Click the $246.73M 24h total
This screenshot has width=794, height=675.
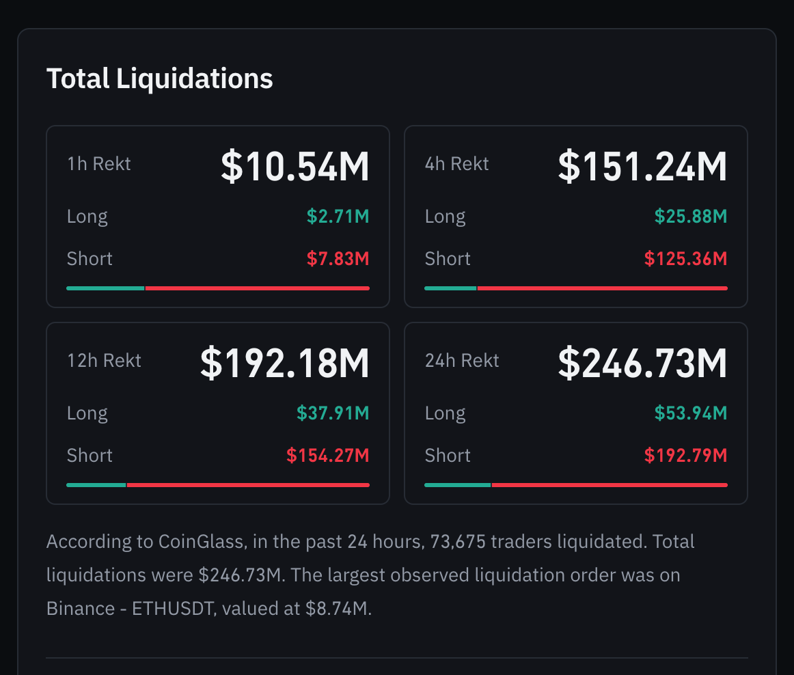coord(642,363)
